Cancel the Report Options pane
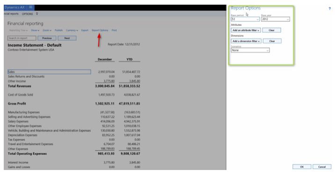Viewport: 335px width, 177px height. tap(322, 167)
